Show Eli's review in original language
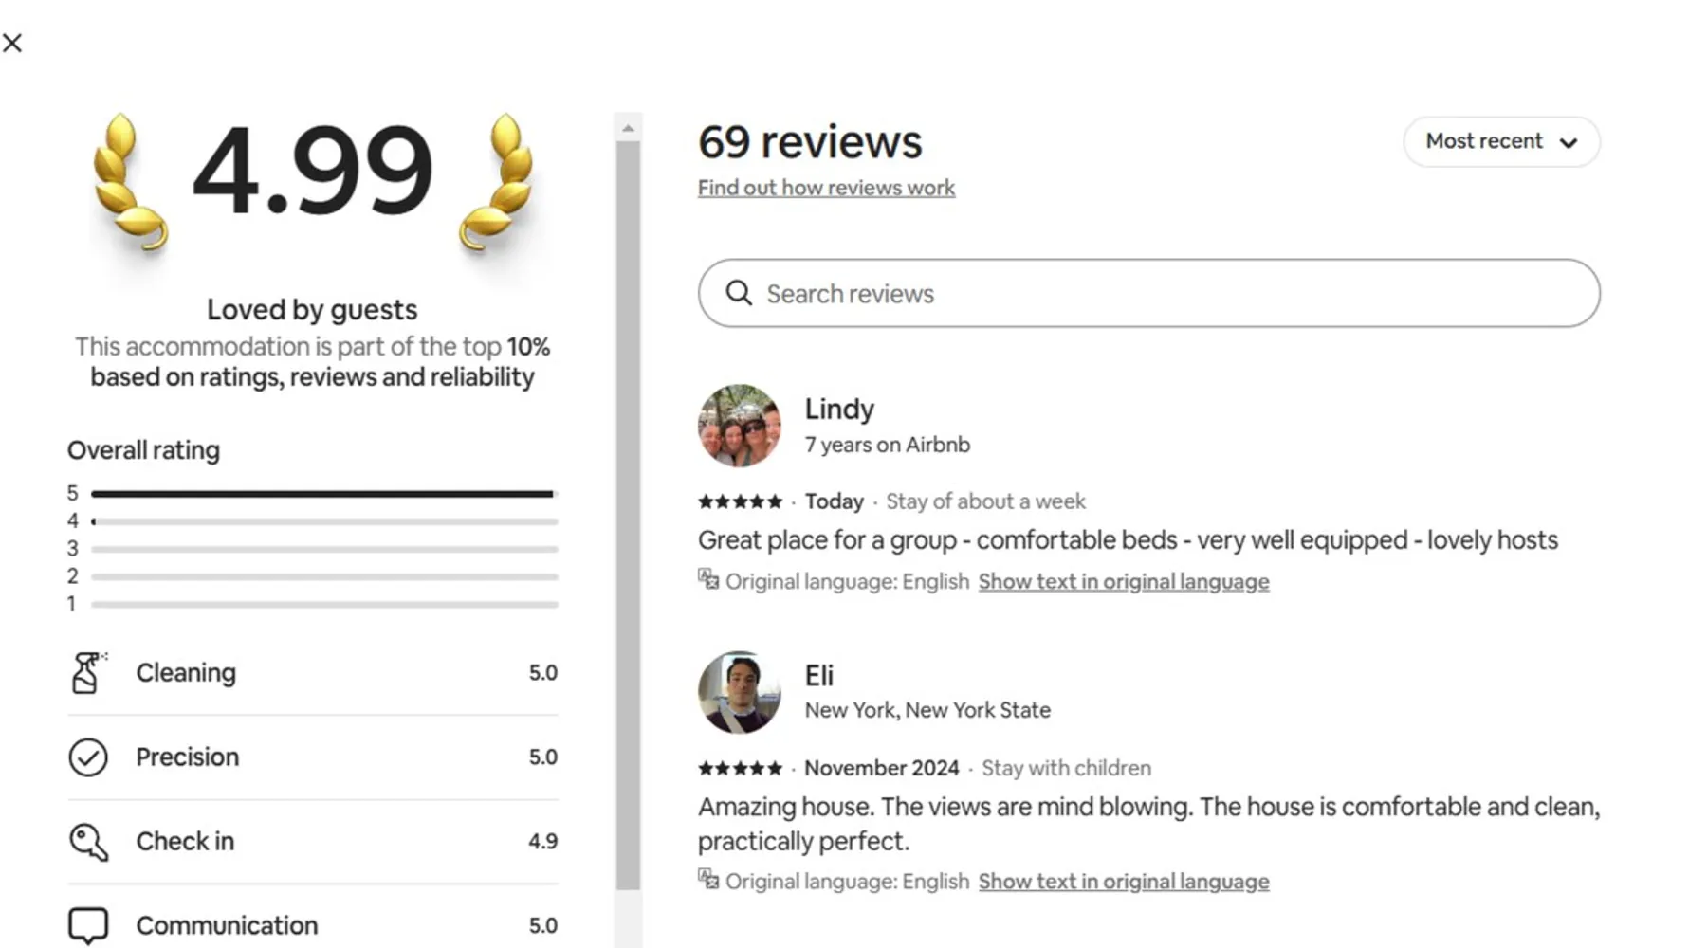Image resolution: width=1707 pixels, height=948 pixels. (1123, 882)
